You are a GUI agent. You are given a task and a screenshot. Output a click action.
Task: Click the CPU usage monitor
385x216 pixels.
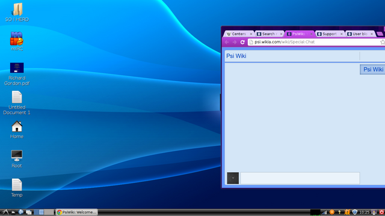pyautogui.click(x=315, y=212)
